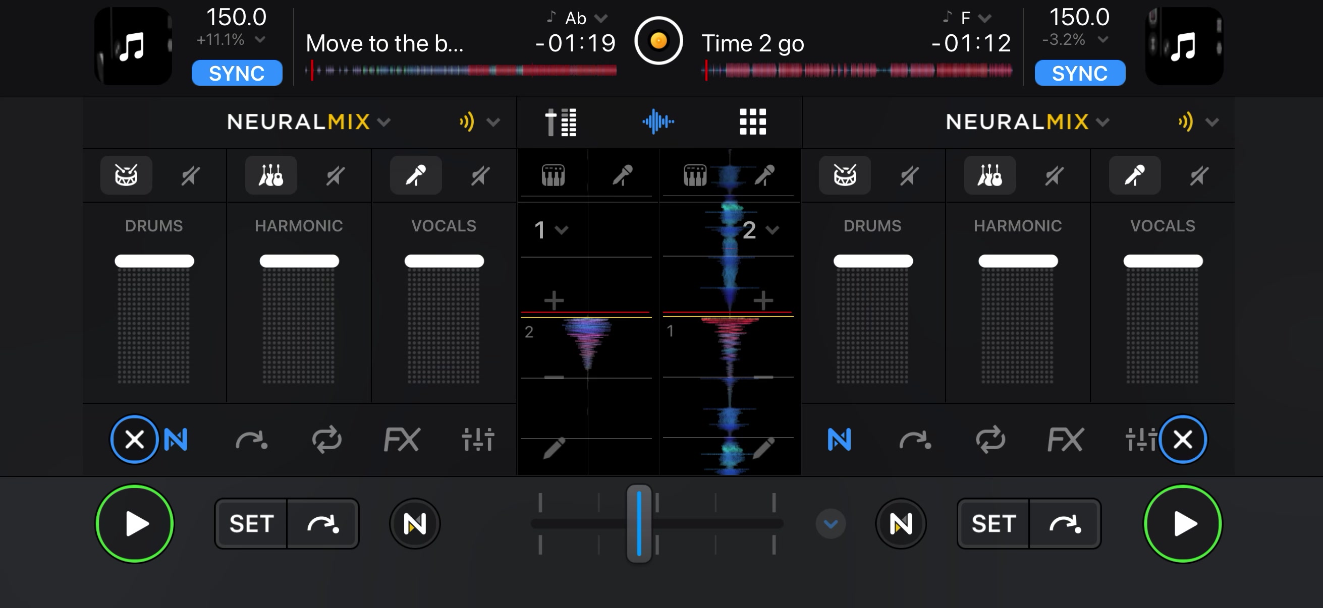Viewport: 1323px width, 608px height.
Task: Mute drums on the left deck
Action: (x=190, y=175)
